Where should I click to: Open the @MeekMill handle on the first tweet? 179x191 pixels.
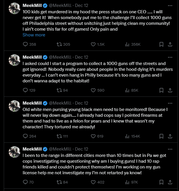pyautogui.click(x=60, y=5)
